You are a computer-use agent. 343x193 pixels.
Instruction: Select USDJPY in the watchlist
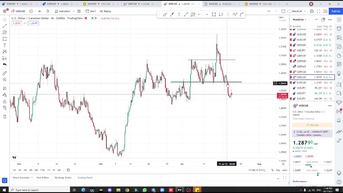point(312,50)
